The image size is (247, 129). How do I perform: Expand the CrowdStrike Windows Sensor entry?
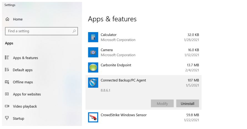pos(123,115)
